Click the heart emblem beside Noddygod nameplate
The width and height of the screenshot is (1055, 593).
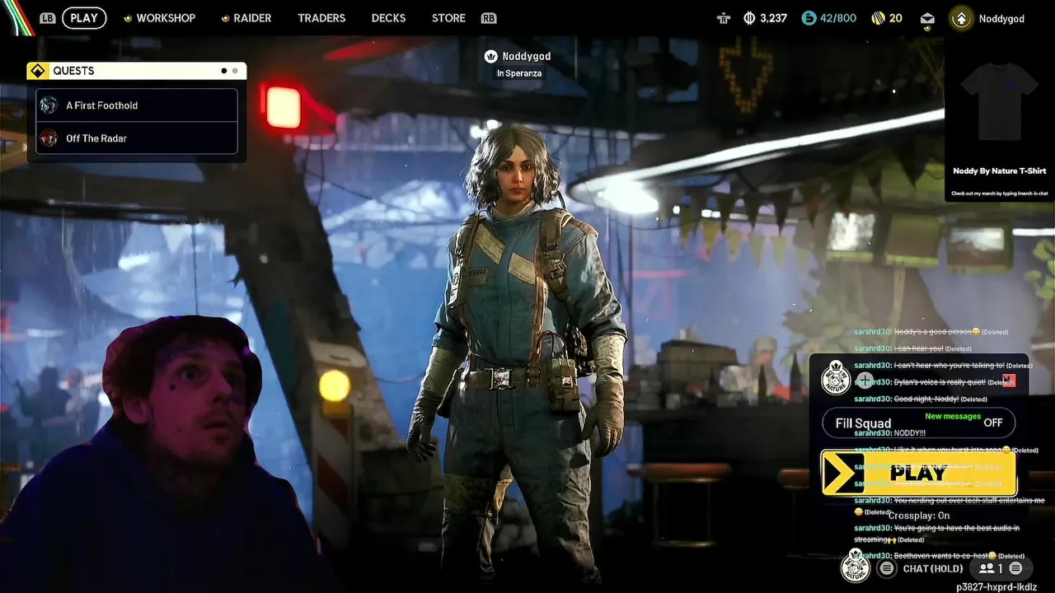(491, 56)
